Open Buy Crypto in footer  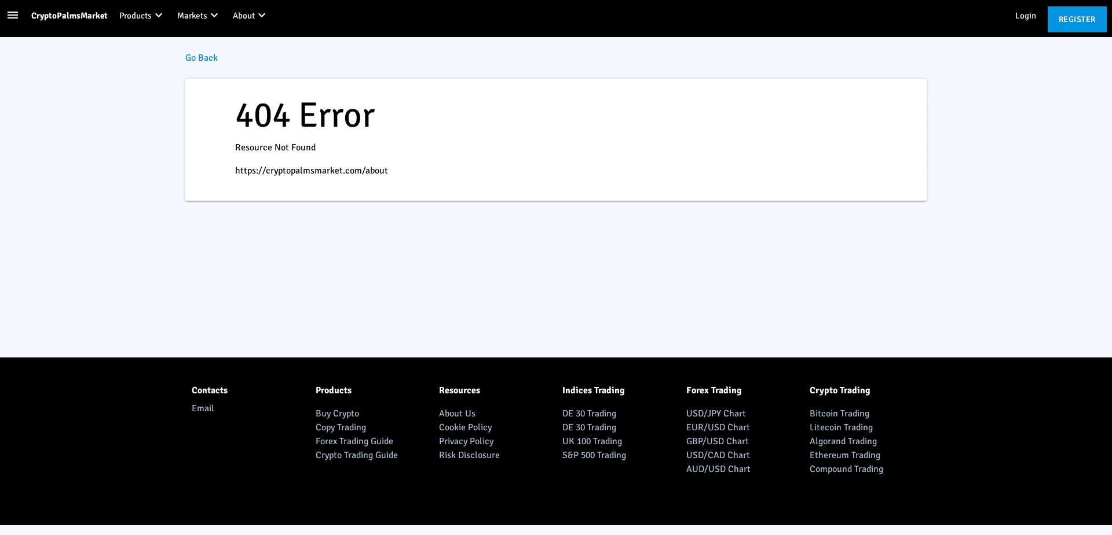337,414
